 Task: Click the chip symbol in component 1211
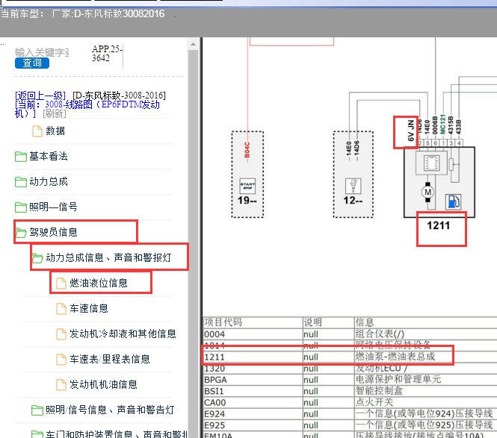pos(431,163)
